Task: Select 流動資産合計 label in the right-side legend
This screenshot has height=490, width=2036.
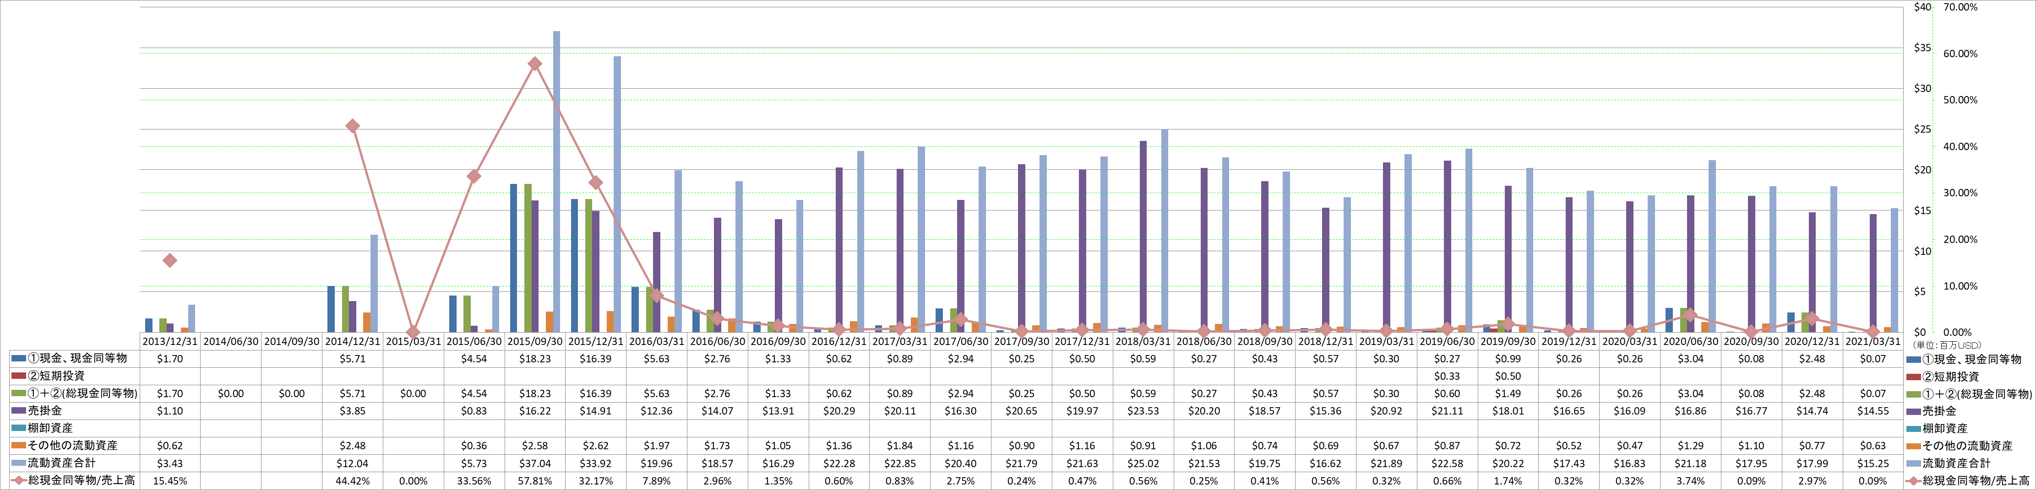Action: click(1956, 463)
